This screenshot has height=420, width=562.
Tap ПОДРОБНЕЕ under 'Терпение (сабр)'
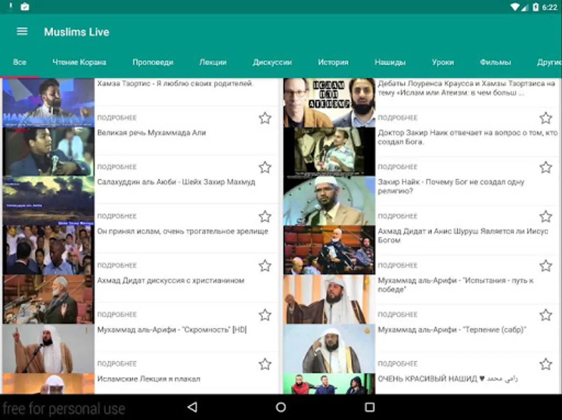398,364
